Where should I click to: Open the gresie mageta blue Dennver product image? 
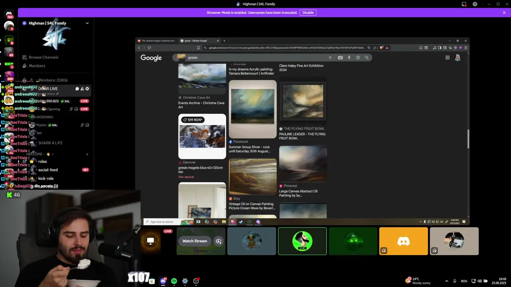tap(202, 136)
